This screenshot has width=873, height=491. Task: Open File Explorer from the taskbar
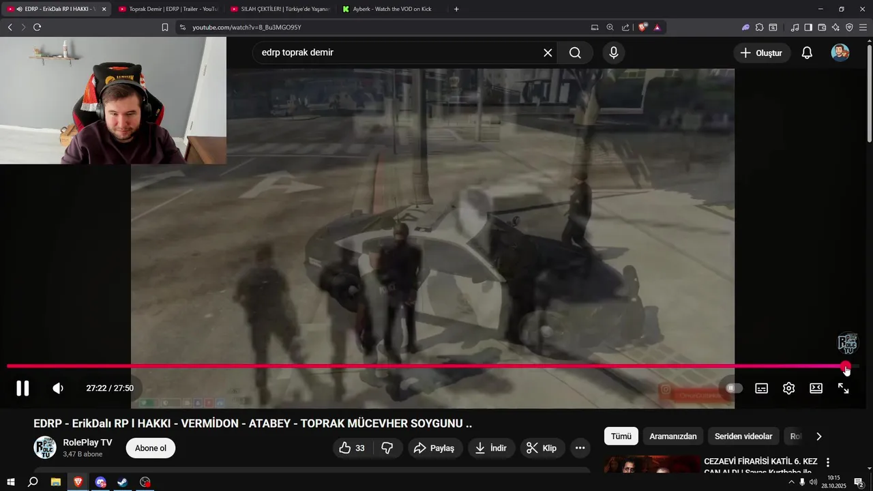tap(55, 482)
